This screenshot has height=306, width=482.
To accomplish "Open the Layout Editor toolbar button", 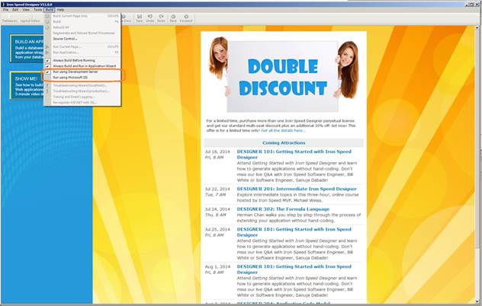I will [x=31, y=19].
